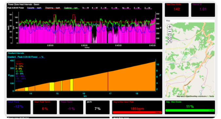Select the Interval VI 1.01 tile
Image resolution: width=221 pixels, height=119 pixels.
(x=203, y=10)
